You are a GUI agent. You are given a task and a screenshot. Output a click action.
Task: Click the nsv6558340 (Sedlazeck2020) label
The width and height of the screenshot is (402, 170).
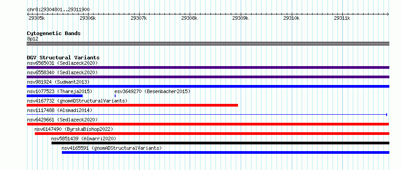click(x=62, y=72)
